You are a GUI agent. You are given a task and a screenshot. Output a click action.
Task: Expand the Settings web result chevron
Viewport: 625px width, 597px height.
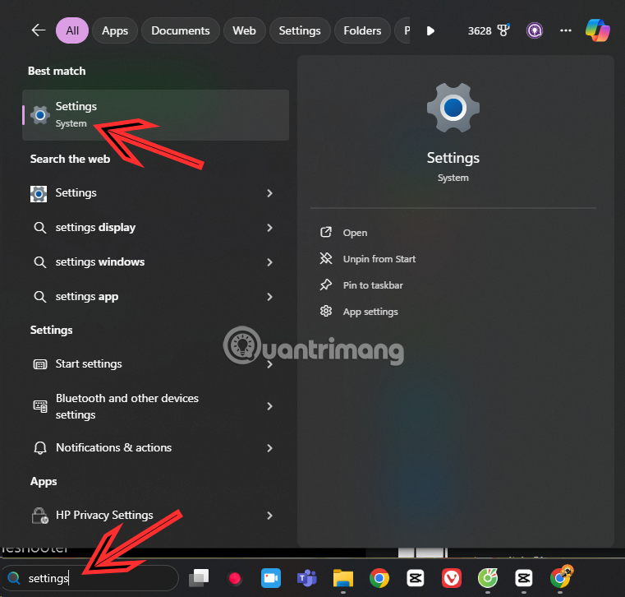click(x=270, y=193)
